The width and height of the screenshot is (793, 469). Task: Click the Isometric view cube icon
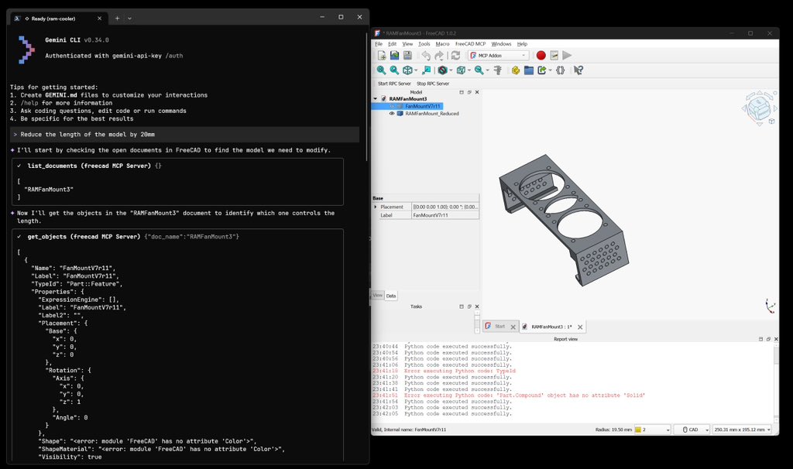pyautogui.click(x=407, y=70)
